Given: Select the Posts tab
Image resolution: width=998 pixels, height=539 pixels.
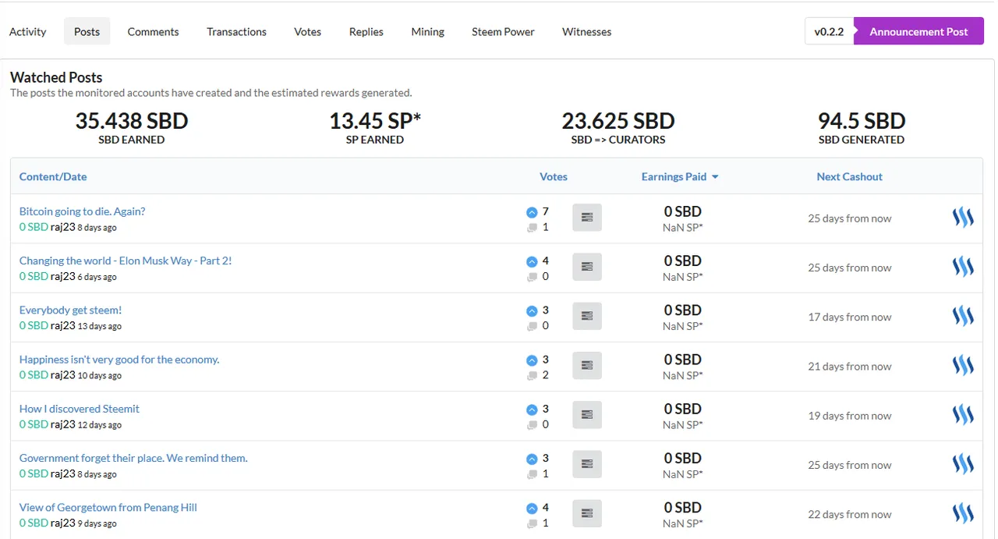Looking at the screenshot, I should point(87,31).
